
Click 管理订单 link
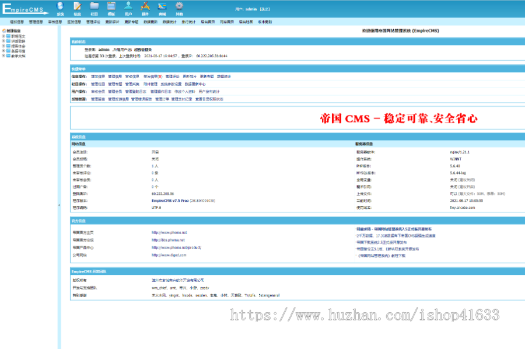click(162, 99)
